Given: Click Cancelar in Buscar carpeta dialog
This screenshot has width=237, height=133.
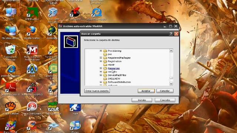Looking at the screenshot, I should click(165, 91).
